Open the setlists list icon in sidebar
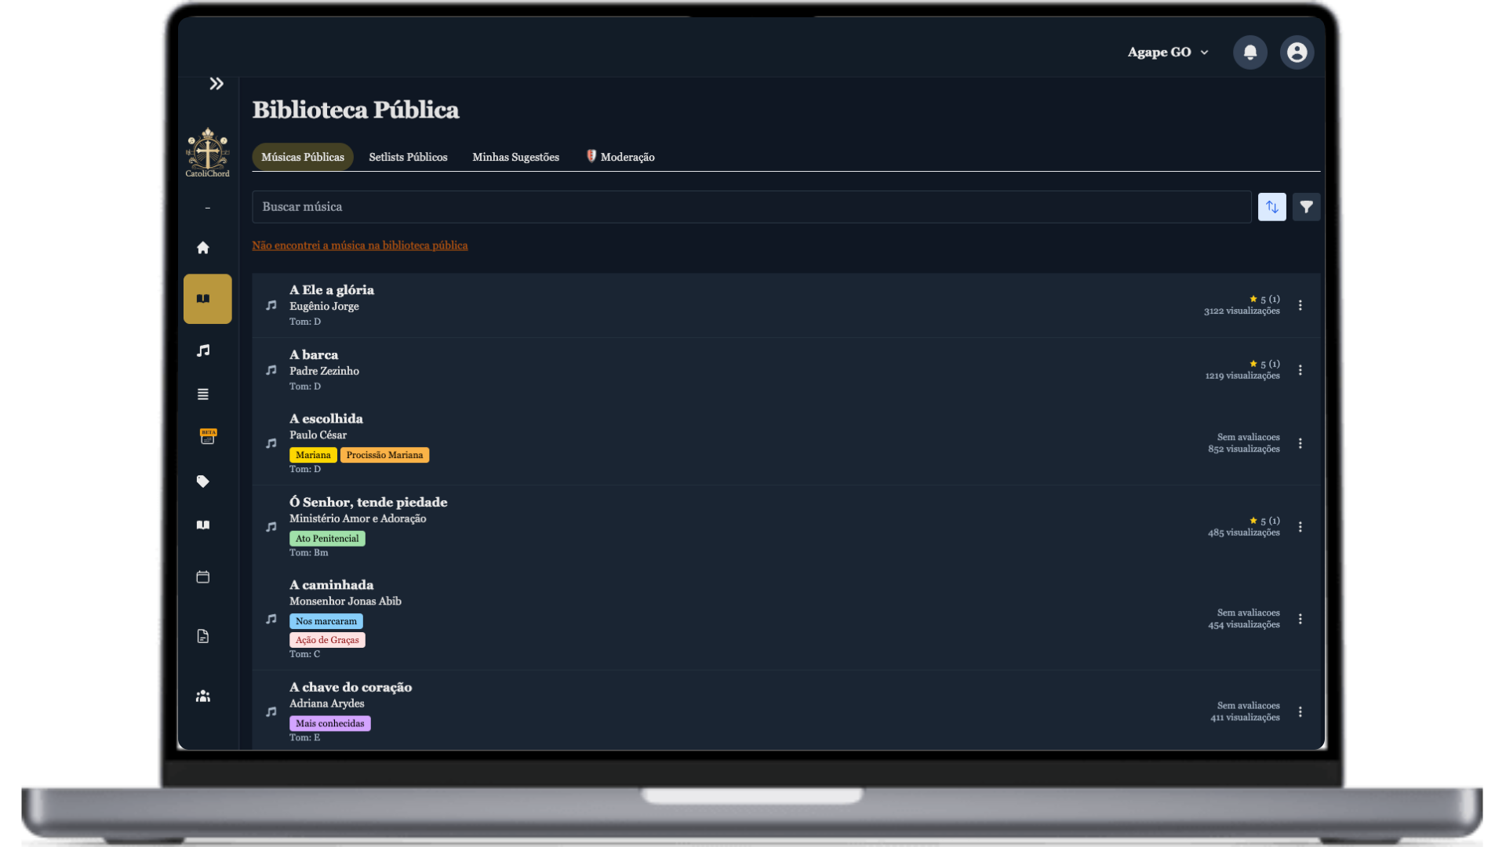 pos(203,394)
